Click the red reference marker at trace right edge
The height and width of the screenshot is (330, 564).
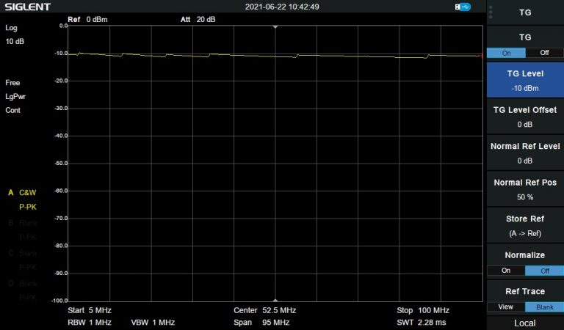point(481,55)
